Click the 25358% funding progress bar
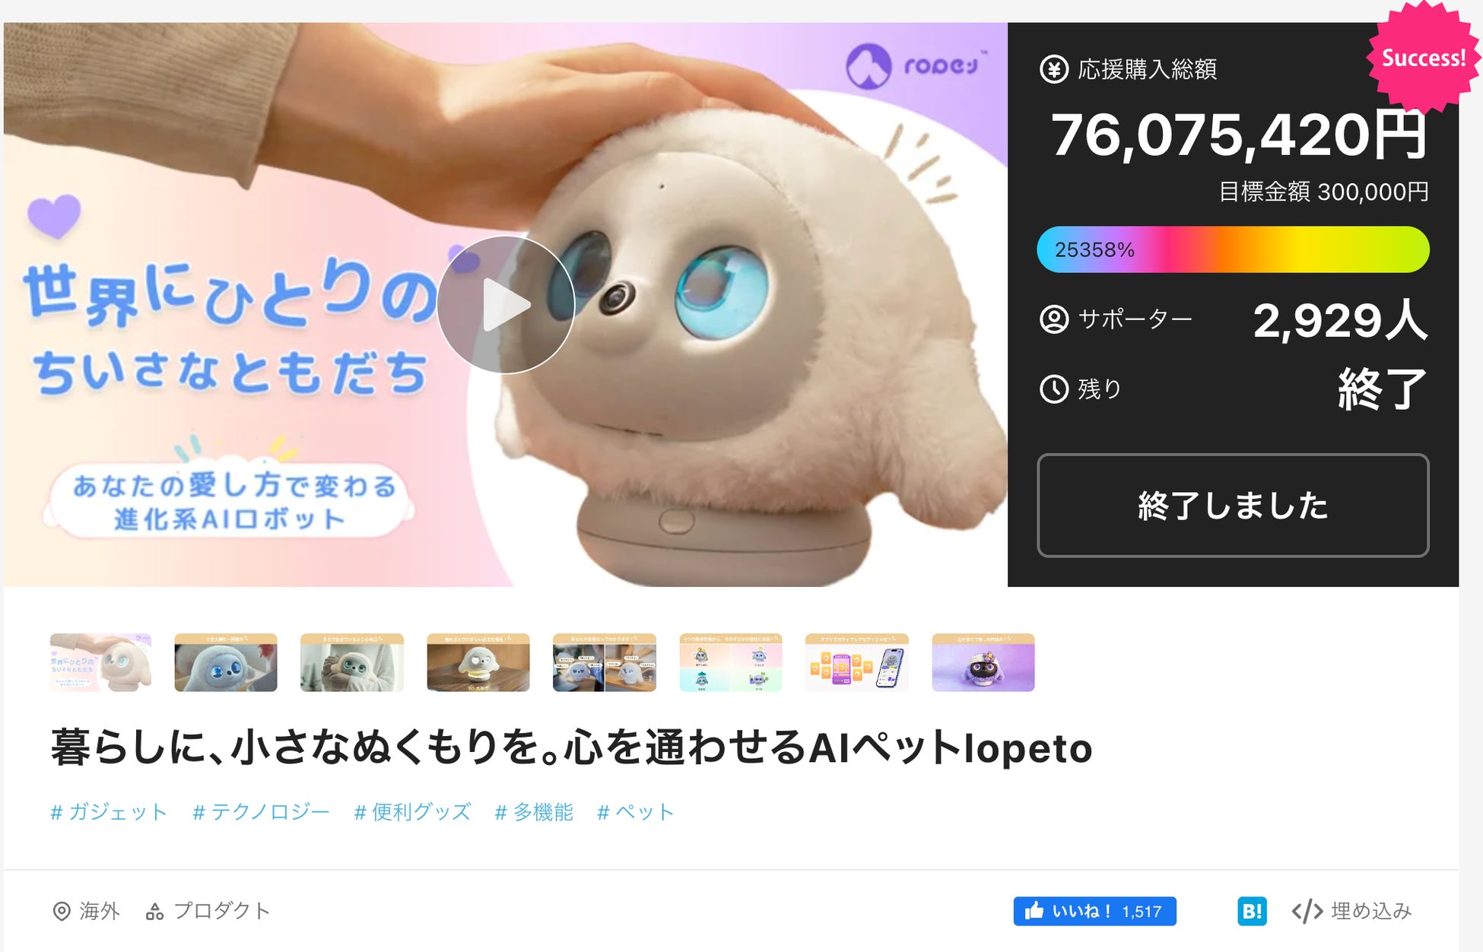Image resolution: width=1483 pixels, height=952 pixels. click(x=1233, y=249)
